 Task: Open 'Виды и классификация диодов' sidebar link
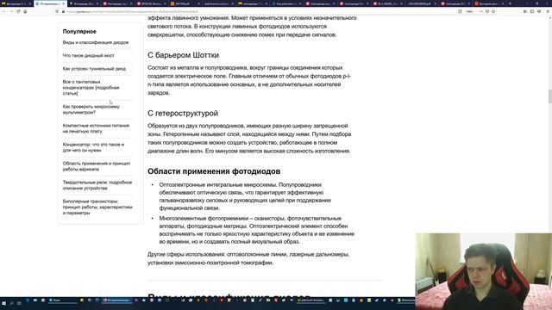tap(96, 42)
